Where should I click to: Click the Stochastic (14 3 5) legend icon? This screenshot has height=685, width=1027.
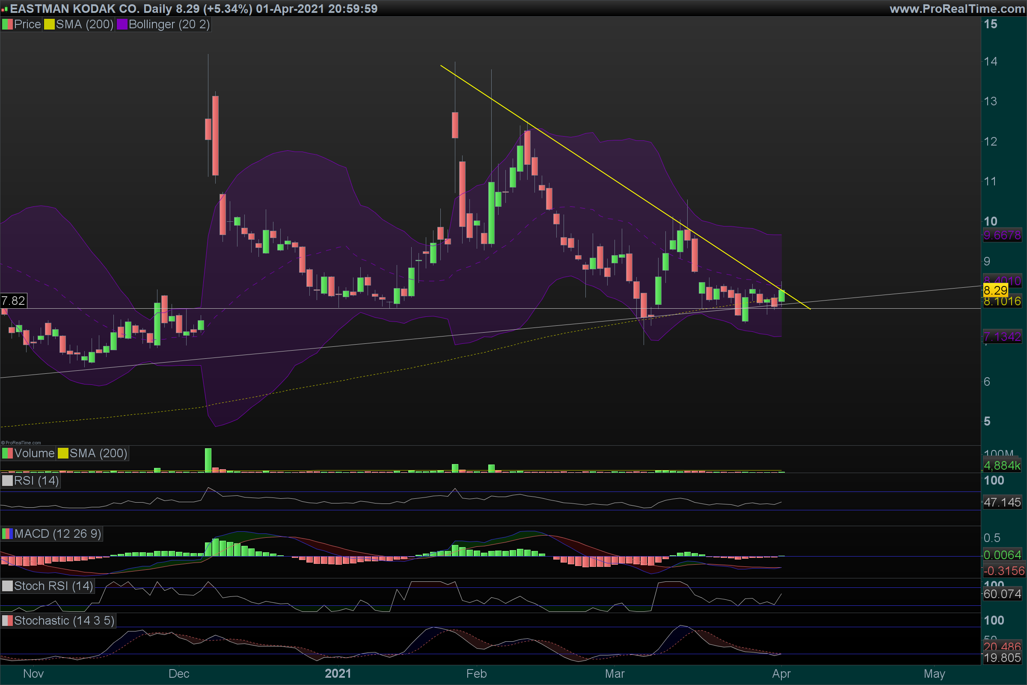[x=7, y=621]
